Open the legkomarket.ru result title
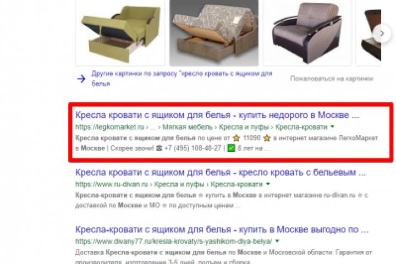This screenshot has height=264, width=396. (x=217, y=115)
